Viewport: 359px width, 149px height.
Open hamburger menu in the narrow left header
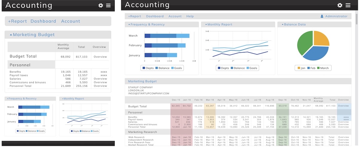click(108, 5)
